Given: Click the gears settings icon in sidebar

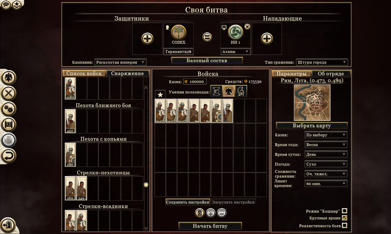Looking at the screenshot, I should pos(9,109).
